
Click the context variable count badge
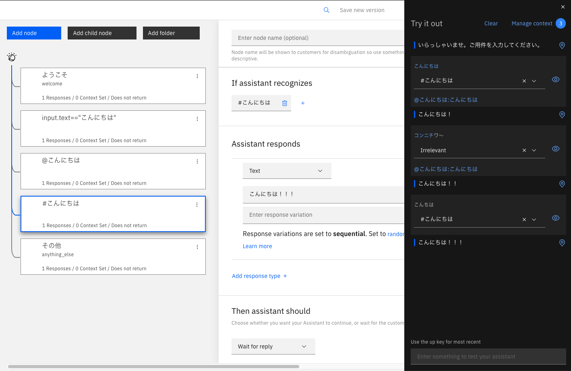561,23
